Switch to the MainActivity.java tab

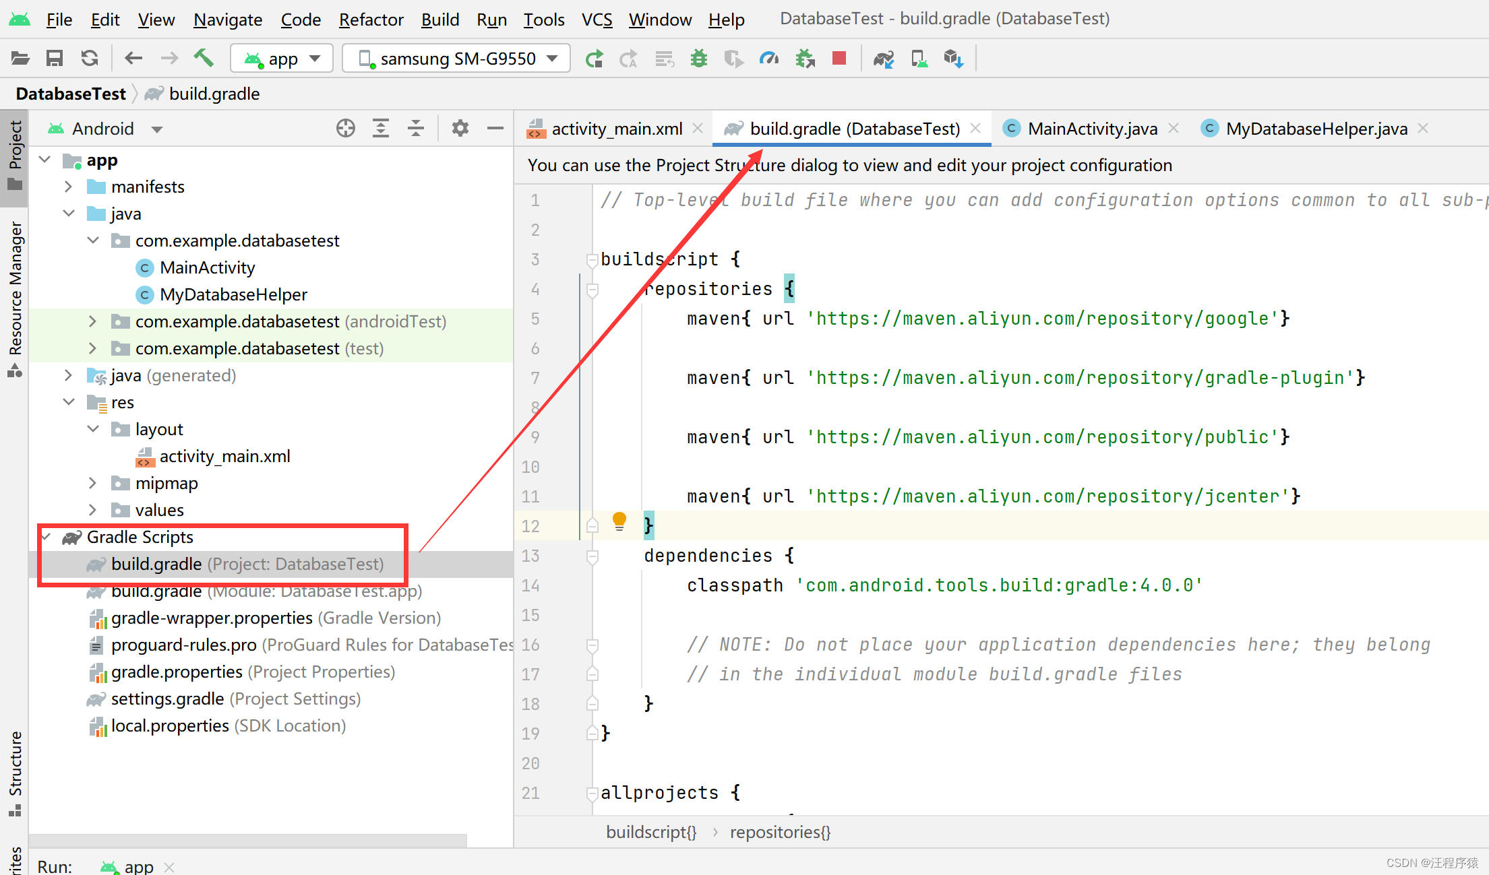click(1092, 128)
